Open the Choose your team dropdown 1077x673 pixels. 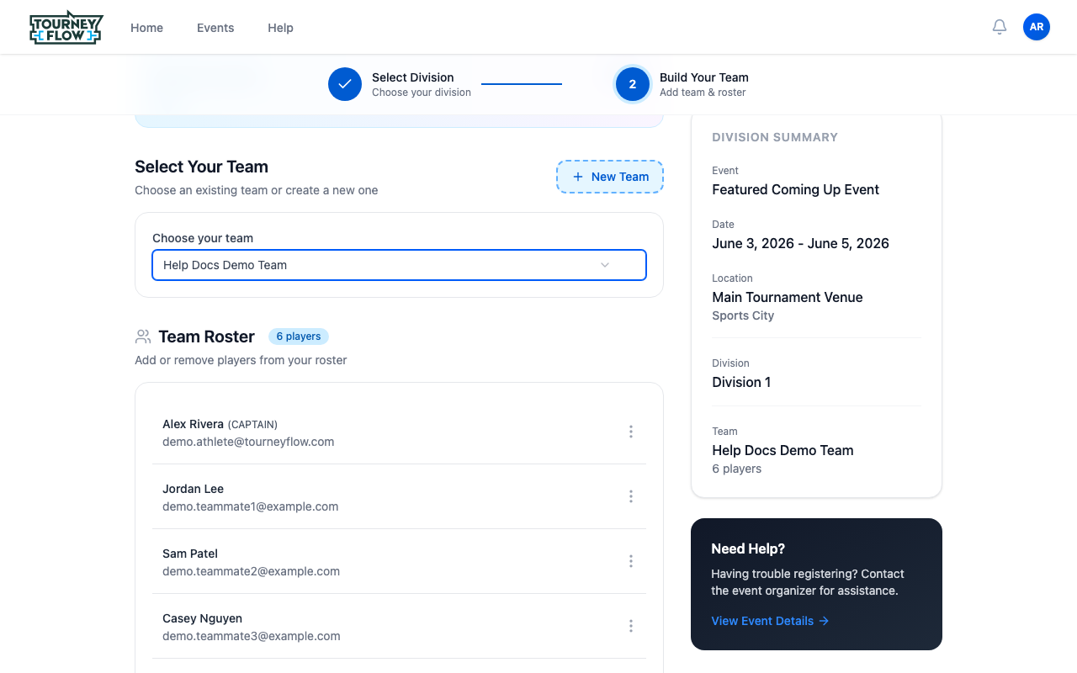399,265
